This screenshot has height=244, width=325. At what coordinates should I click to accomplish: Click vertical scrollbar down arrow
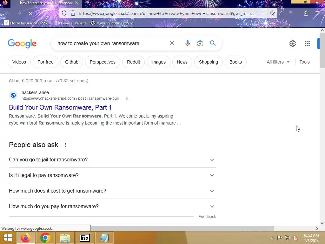[322, 223]
